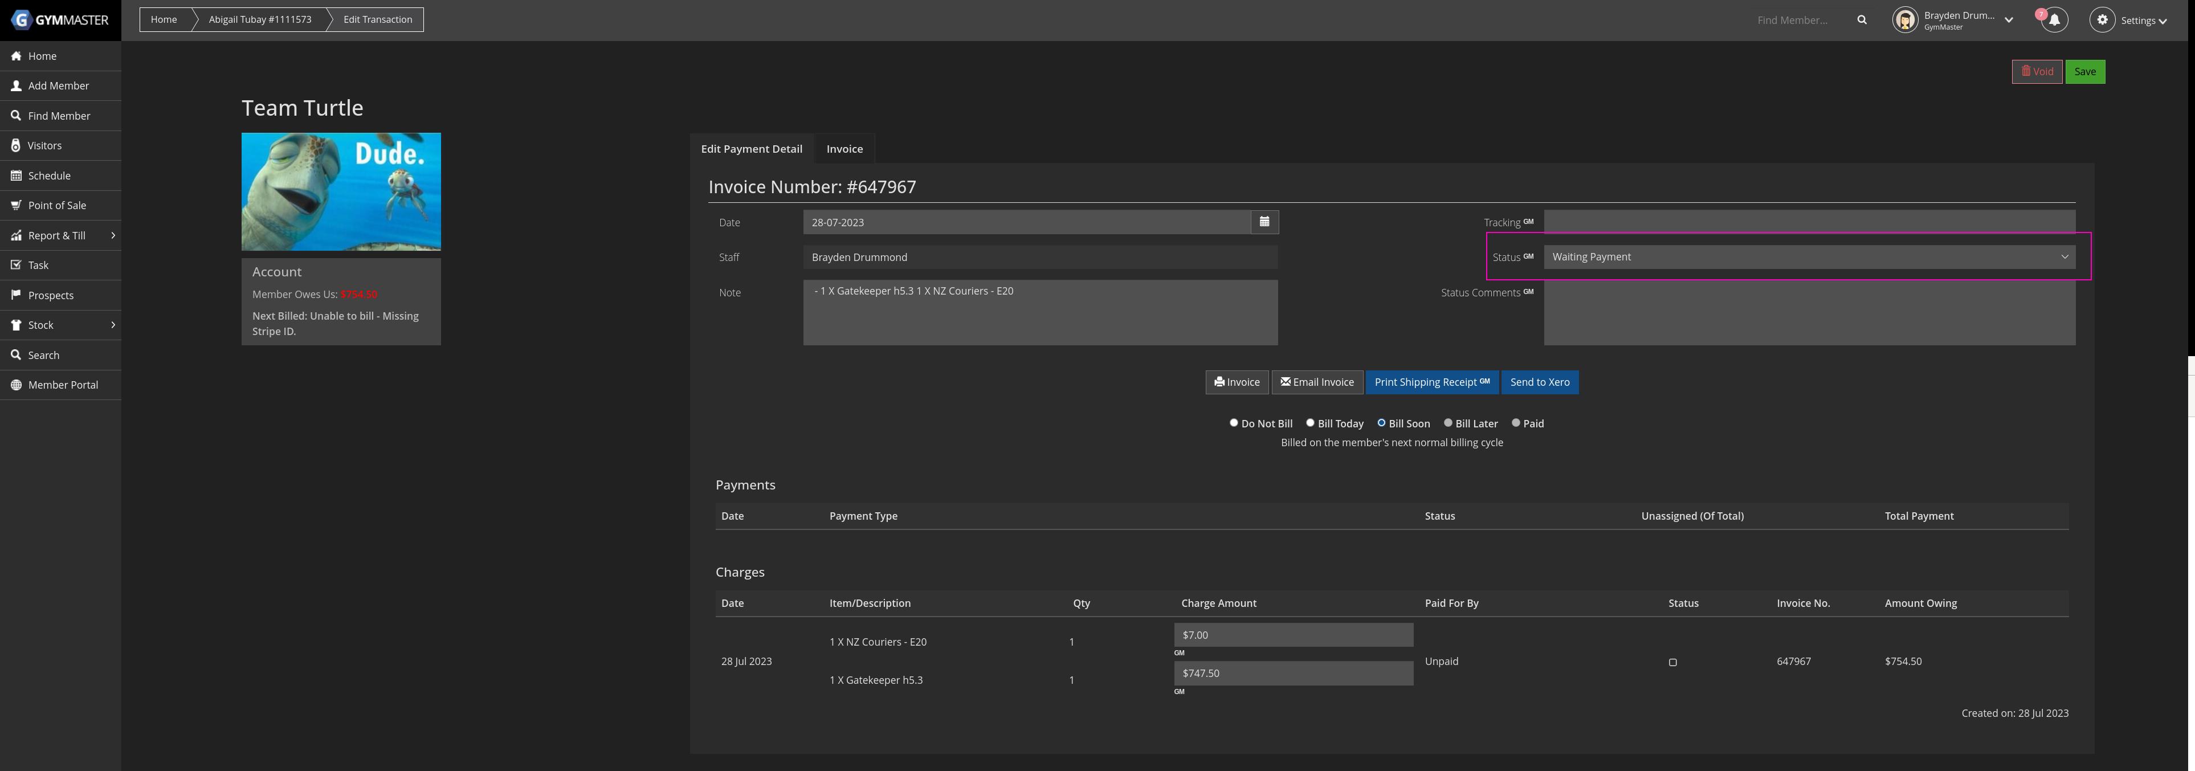Open Settings gear menu

coord(2102,19)
